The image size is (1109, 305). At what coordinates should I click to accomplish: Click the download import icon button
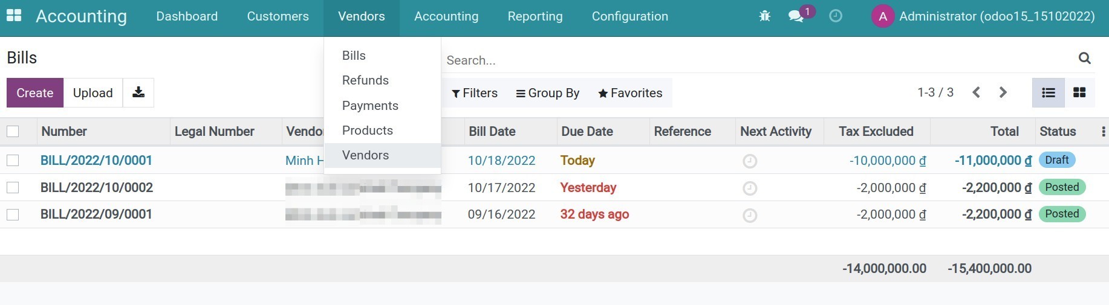coord(138,92)
